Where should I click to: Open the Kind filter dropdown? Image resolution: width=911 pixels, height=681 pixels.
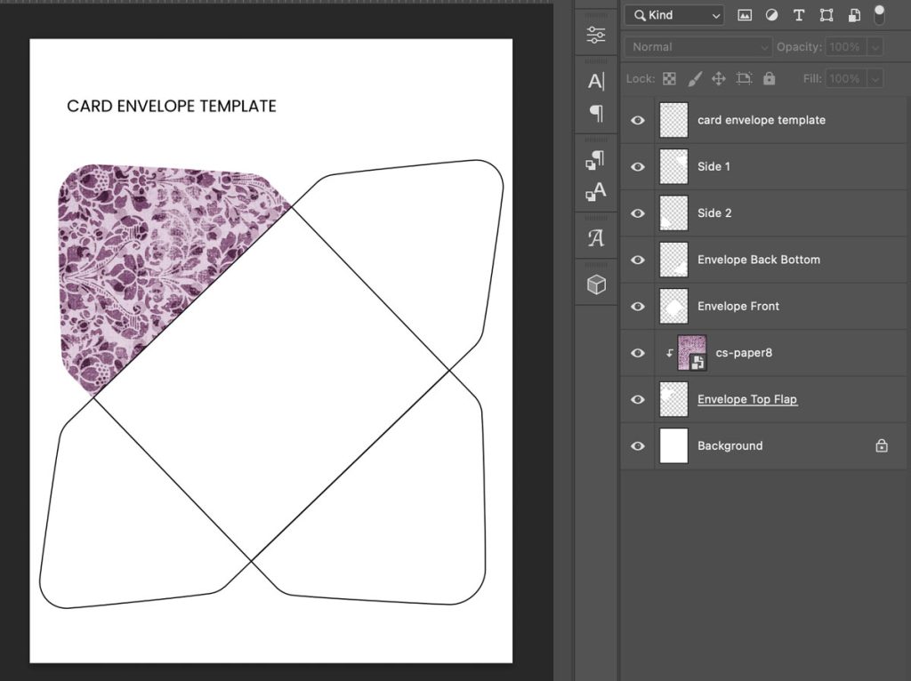tap(674, 16)
